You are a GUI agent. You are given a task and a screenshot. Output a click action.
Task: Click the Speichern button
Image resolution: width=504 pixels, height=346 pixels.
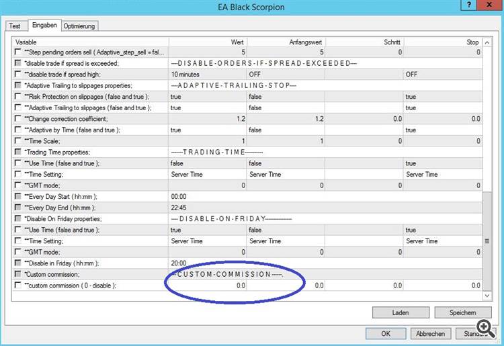(x=463, y=312)
